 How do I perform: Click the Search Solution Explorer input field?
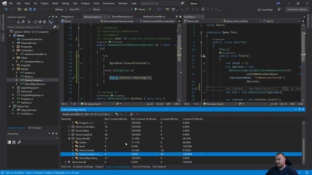[x=30, y=27]
